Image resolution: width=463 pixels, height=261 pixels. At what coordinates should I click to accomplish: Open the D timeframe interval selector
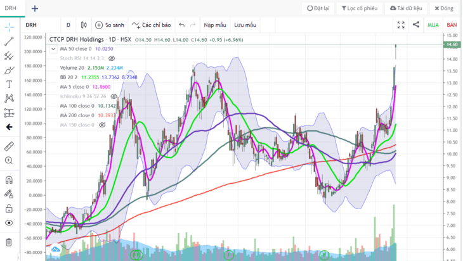pyautogui.click(x=68, y=25)
